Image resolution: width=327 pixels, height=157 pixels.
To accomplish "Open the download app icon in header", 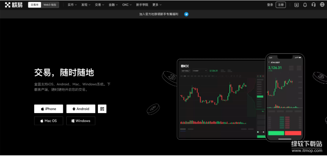I will (x=296, y=5).
